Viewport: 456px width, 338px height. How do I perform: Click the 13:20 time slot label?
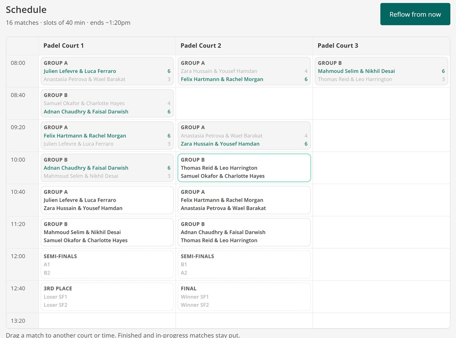pos(18,321)
